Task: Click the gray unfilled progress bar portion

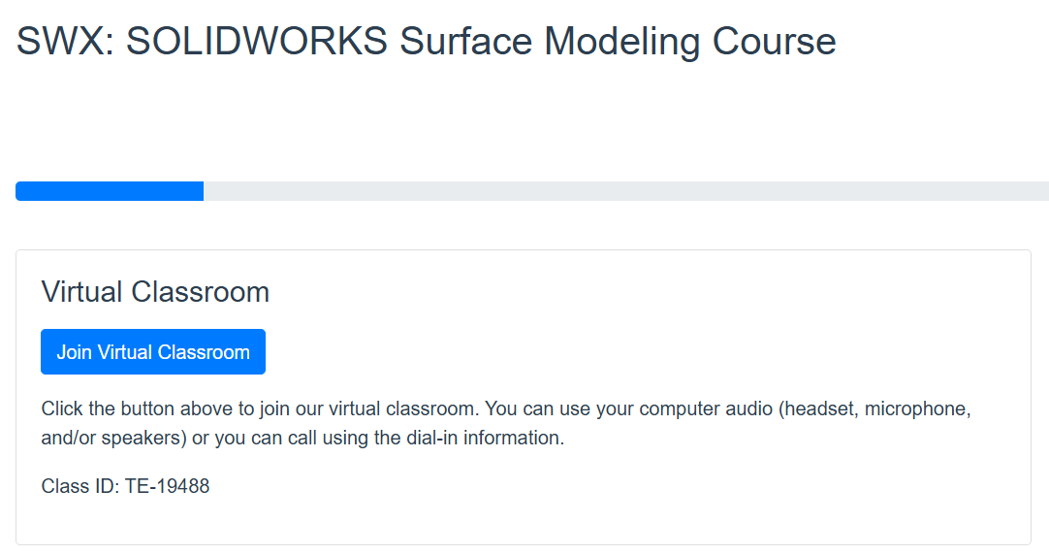Action: [x=620, y=191]
